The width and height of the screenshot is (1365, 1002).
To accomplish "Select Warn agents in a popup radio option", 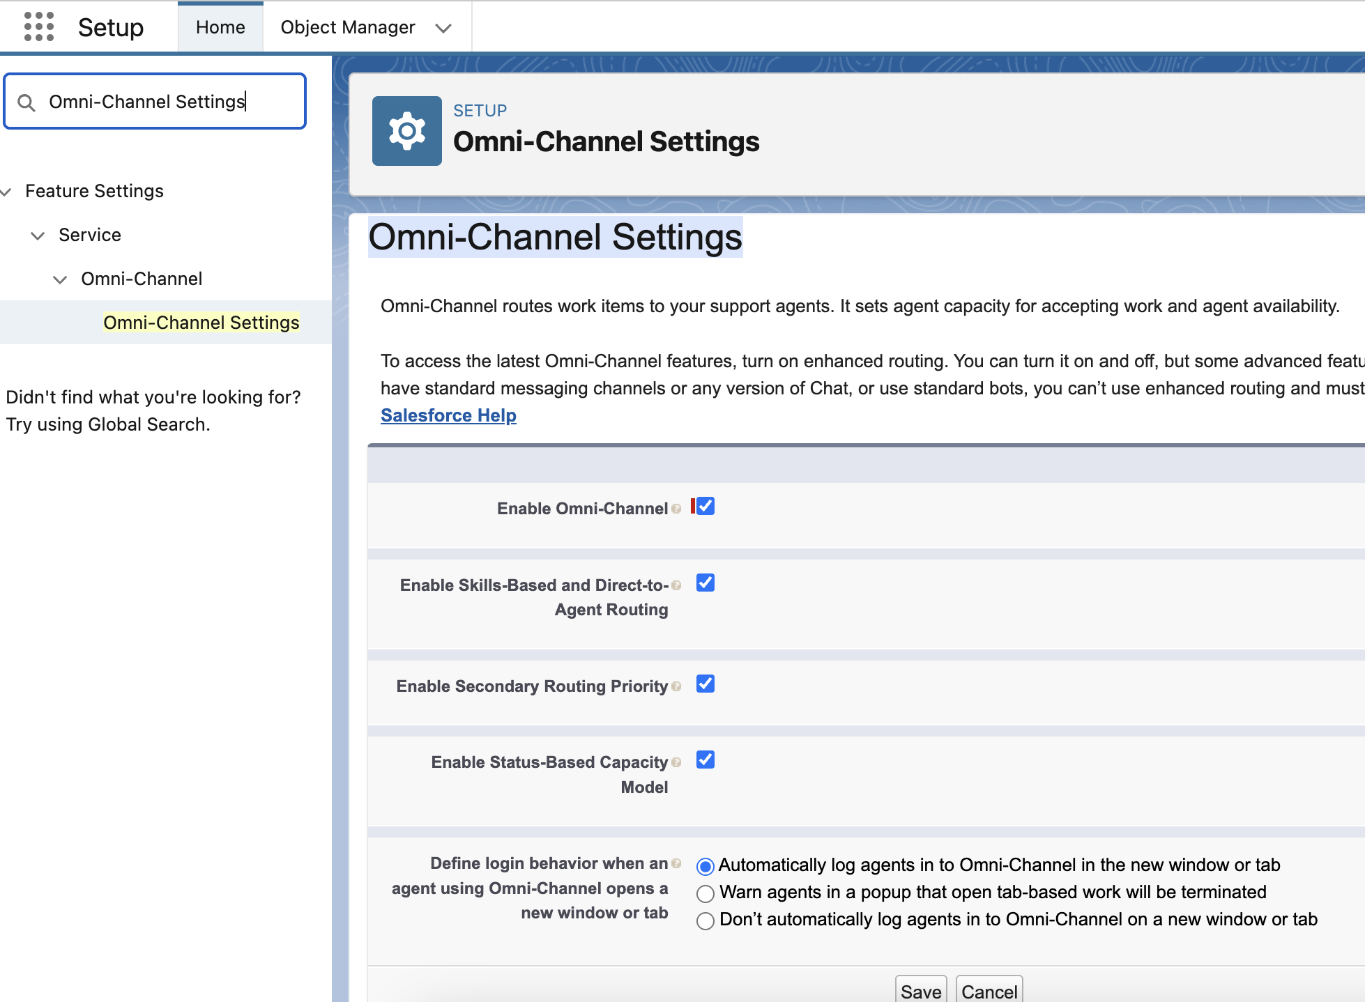I will coord(706,893).
